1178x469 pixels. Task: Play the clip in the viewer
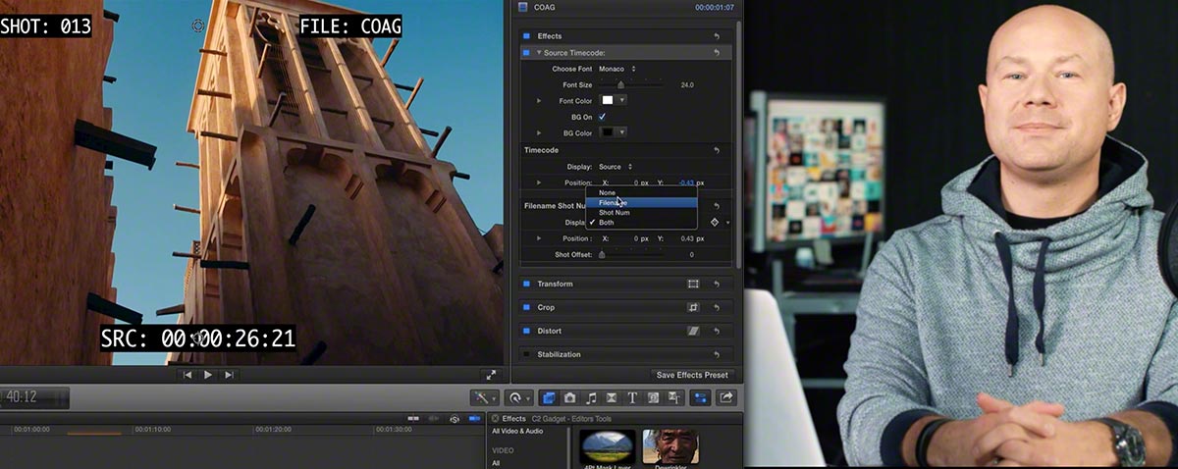coord(208,375)
